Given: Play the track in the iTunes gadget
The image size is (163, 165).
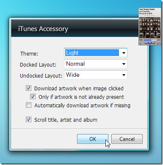Looking at the screenshot, I should click(x=150, y=43).
